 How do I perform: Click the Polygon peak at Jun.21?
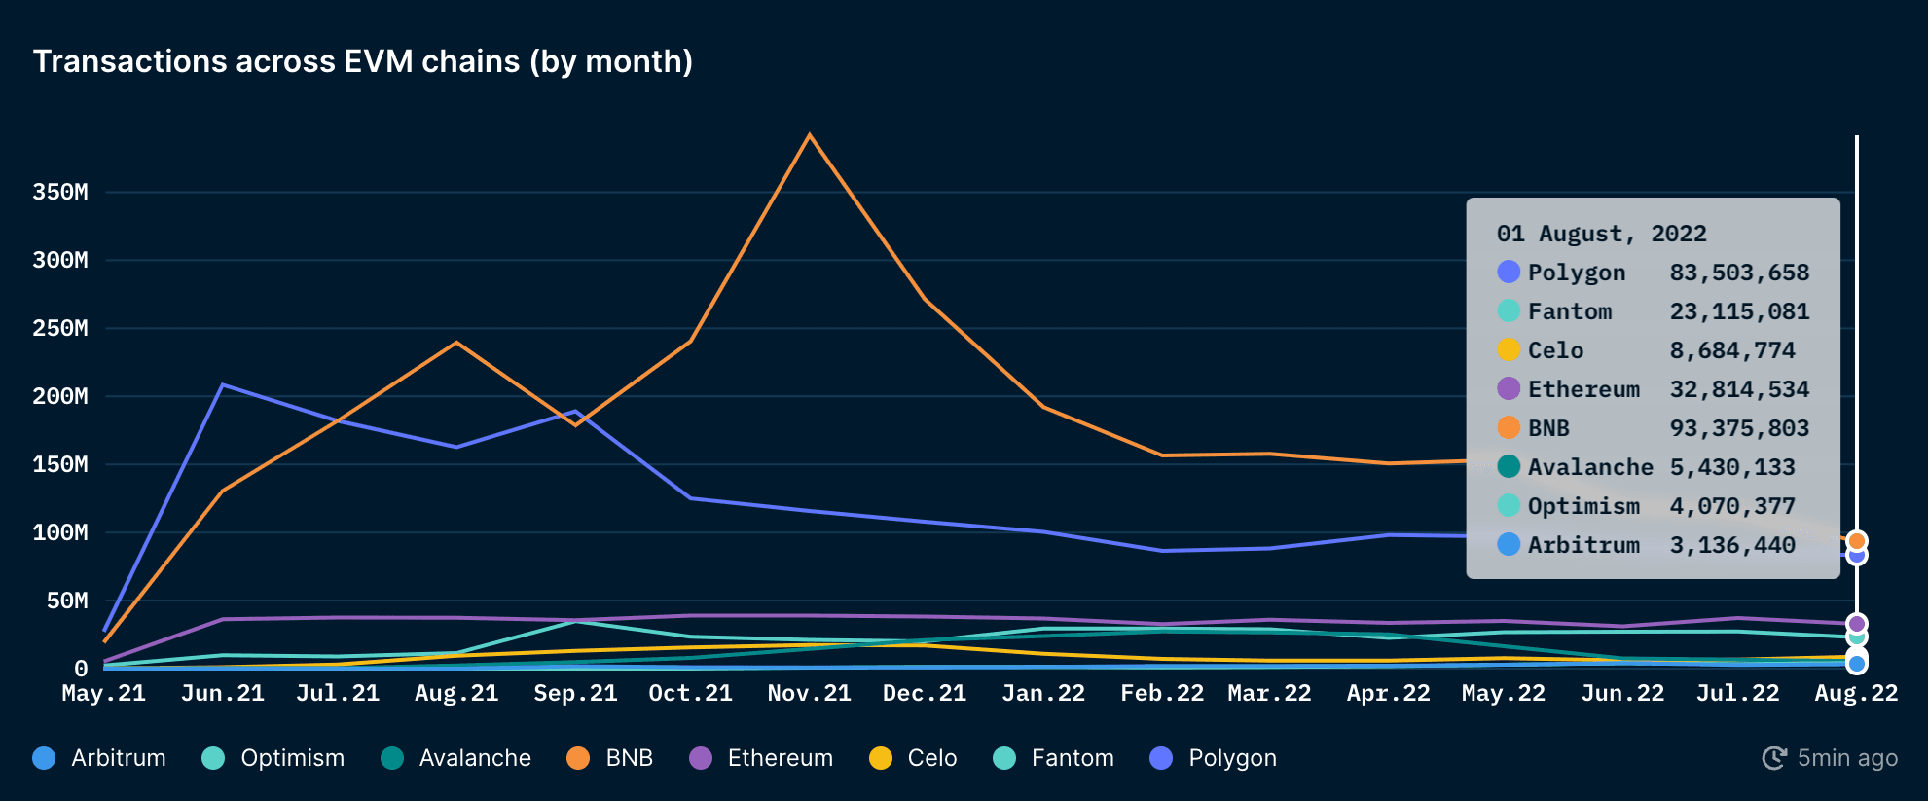pyautogui.click(x=223, y=384)
